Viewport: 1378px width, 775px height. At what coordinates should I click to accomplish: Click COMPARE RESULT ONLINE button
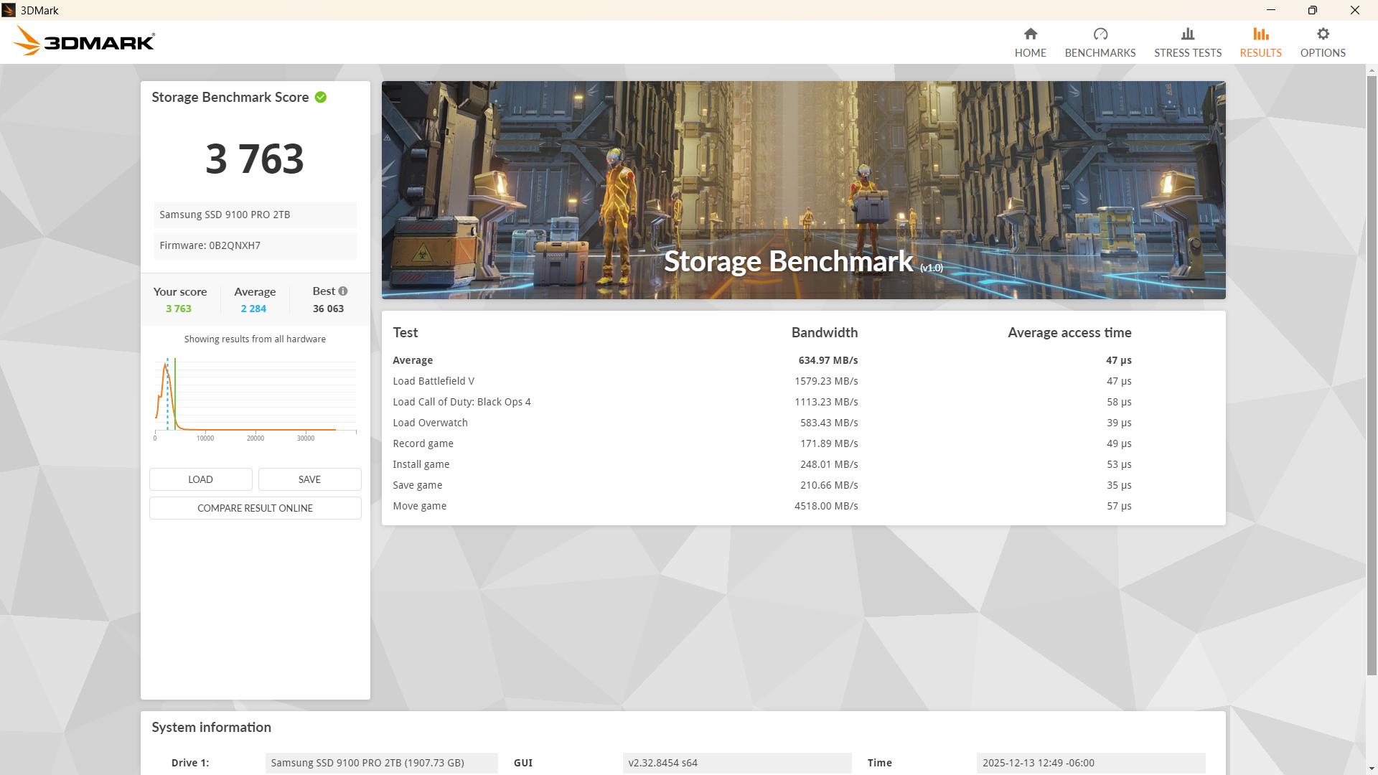coord(255,508)
